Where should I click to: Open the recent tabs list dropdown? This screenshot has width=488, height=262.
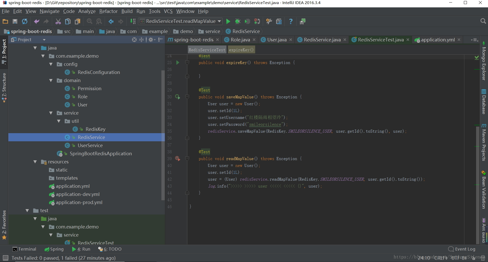tap(475, 40)
